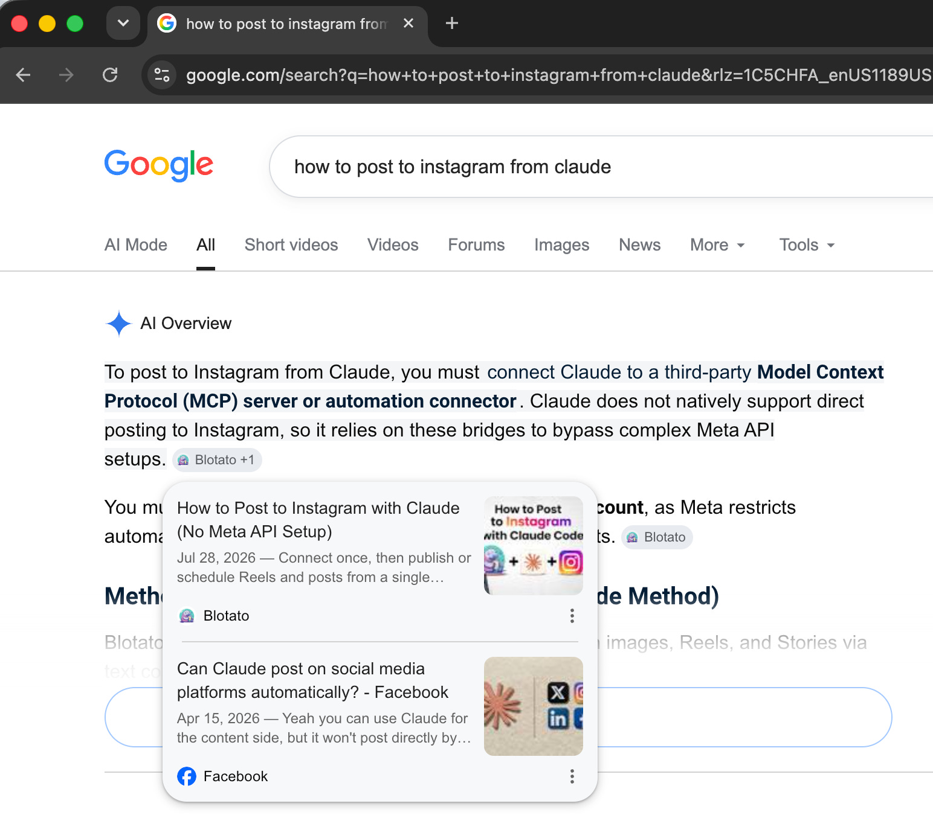The height and width of the screenshot is (815, 933).
Task: Open the tab search dropdown chevron
Action: click(123, 24)
